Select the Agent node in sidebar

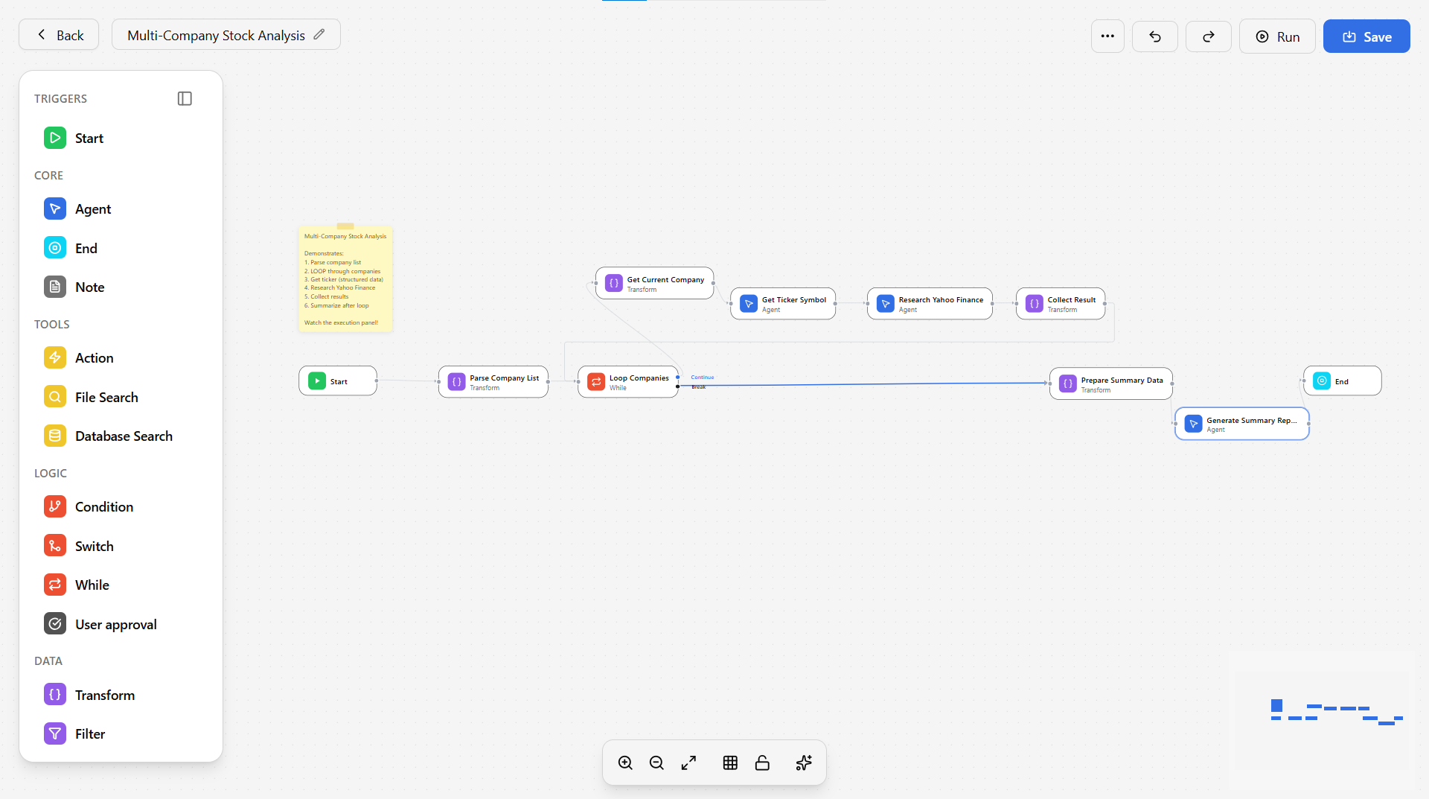[x=92, y=209]
